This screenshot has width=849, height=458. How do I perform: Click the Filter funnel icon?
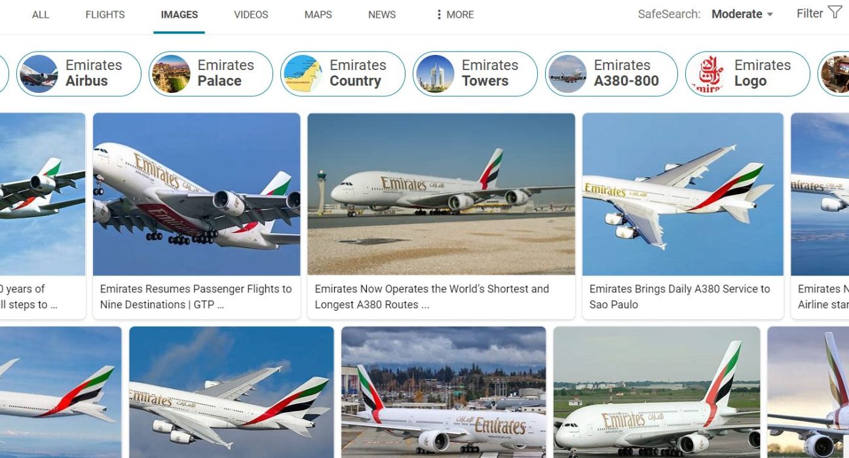(835, 12)
